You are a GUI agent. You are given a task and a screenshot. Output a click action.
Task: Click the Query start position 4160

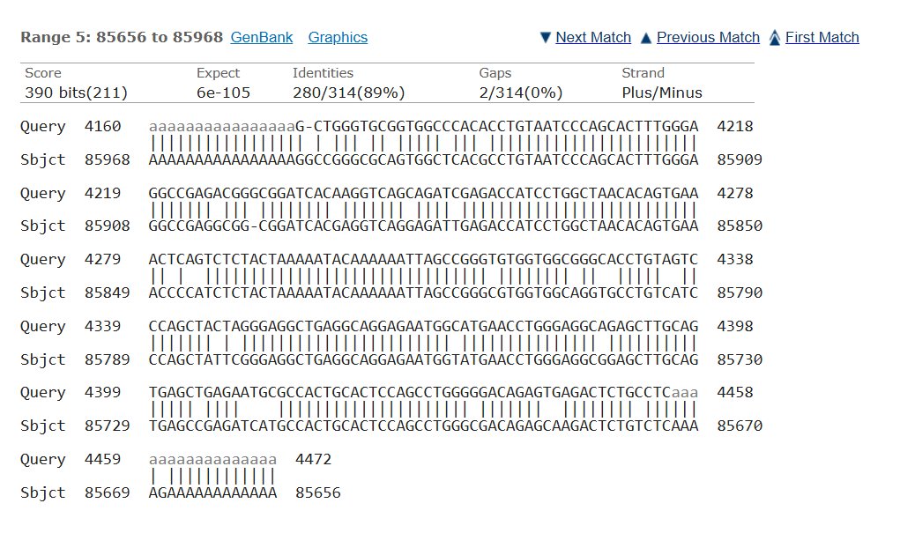click(x=103, y=127)
